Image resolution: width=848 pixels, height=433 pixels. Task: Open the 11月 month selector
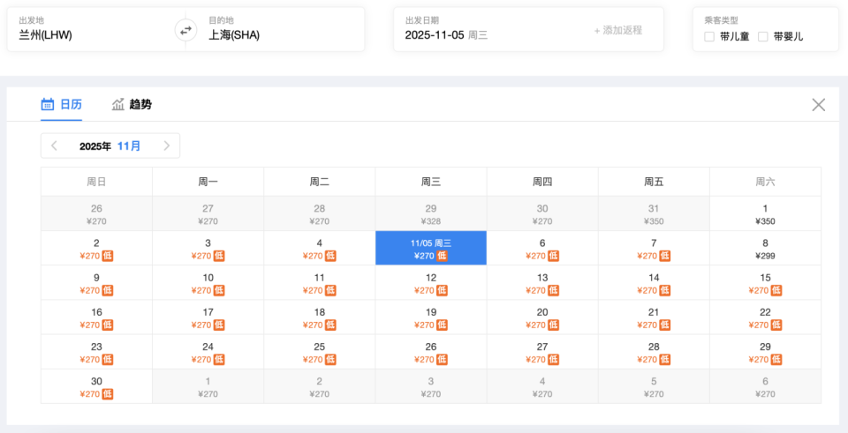pyautogui.click(x=129, y=146)
